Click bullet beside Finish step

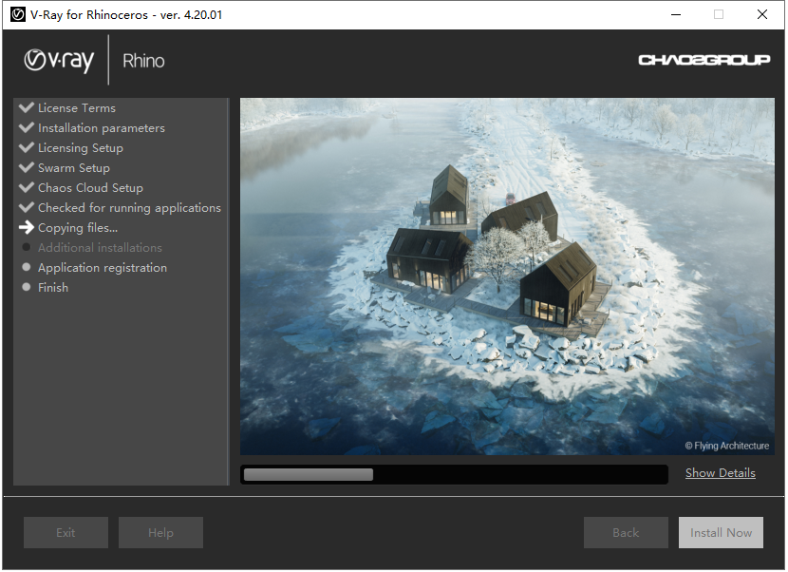point(27,287)
